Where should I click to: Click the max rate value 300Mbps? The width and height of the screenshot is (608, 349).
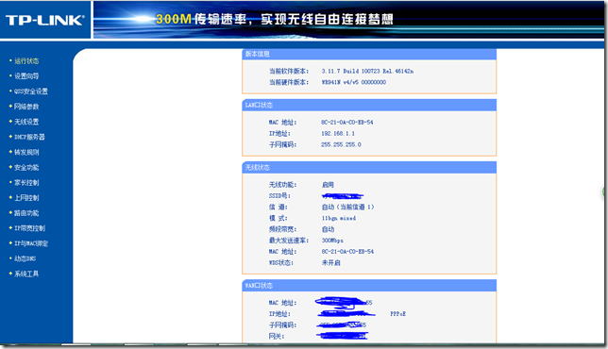(332, 241)
